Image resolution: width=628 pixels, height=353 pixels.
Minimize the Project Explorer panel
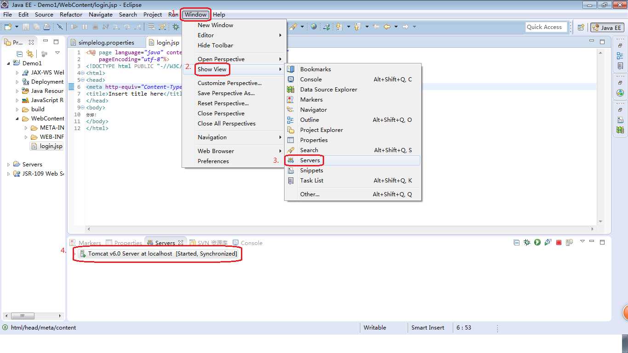click(46, 42)
